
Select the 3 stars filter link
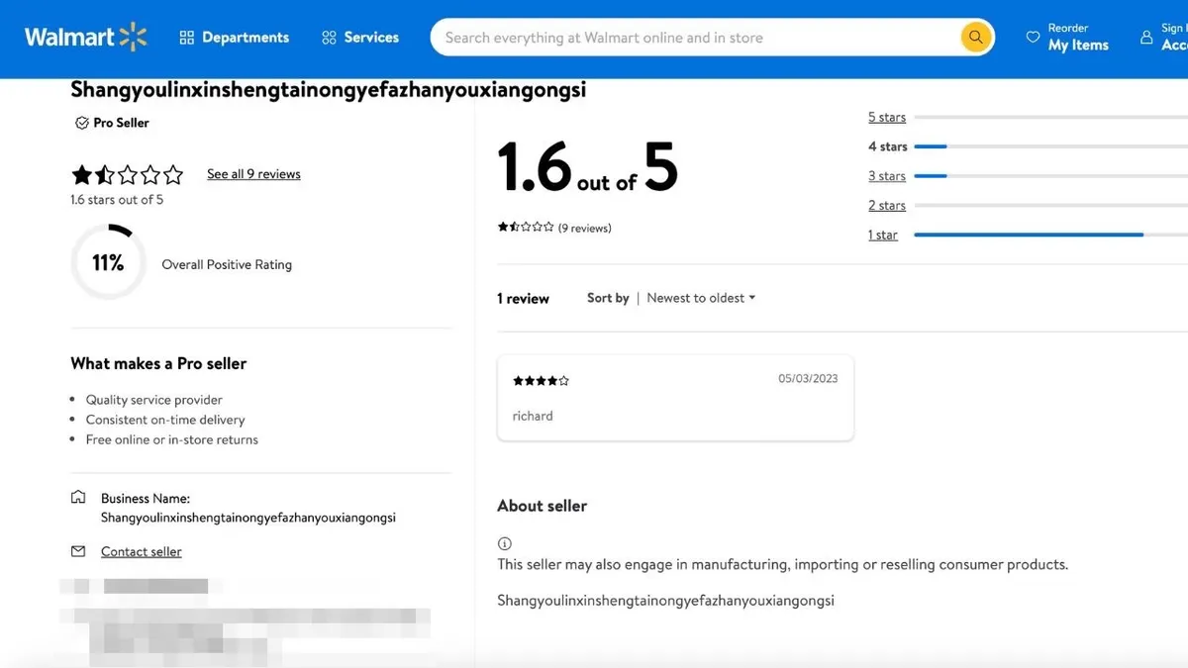tap(887, 176)
